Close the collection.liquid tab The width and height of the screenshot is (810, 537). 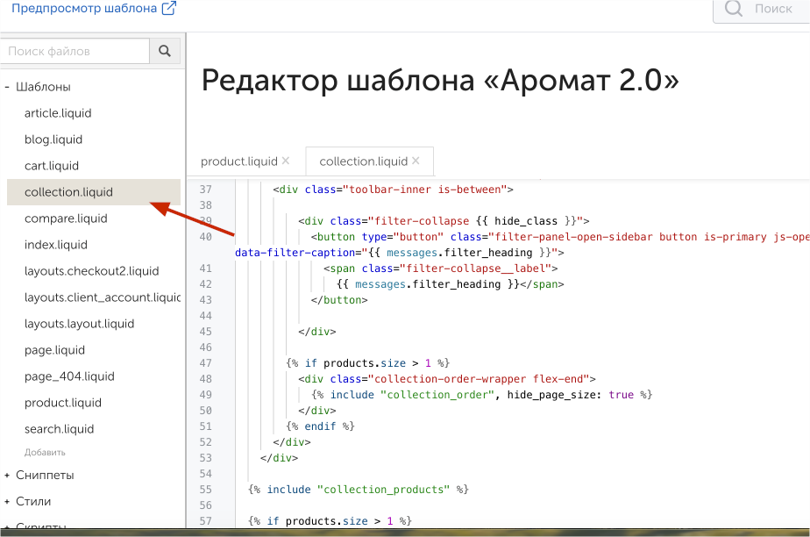[x=416, y=161]
